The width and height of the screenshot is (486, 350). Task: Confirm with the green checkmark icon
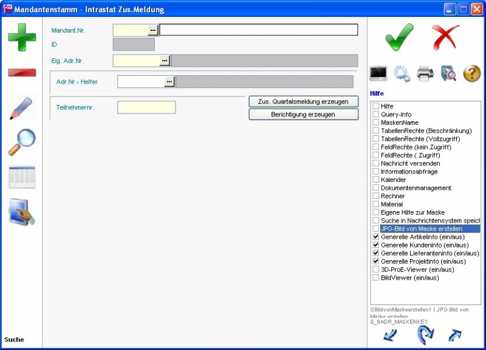click(x=399, y=37)
